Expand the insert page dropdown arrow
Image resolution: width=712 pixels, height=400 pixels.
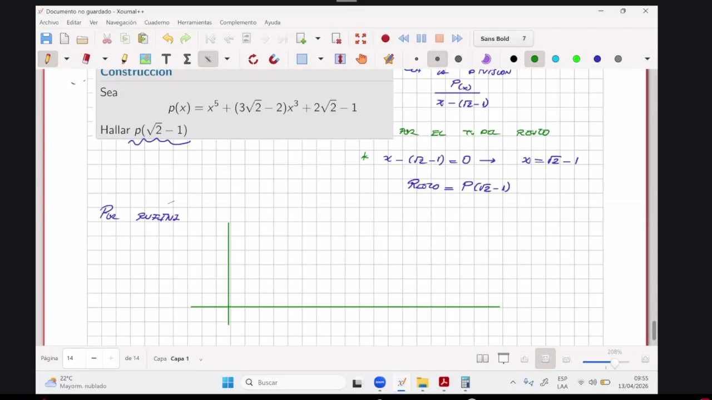point(318,38)
